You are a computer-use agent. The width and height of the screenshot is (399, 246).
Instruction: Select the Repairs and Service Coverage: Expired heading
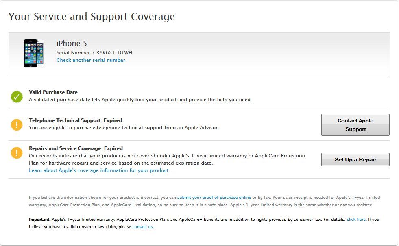coord(76,148)
